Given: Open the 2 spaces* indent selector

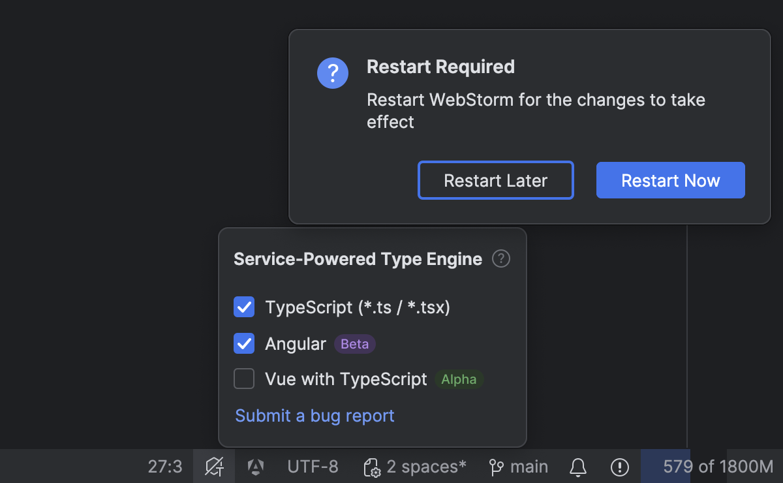Looking at the screenshot, I should (x=425, y=466).
